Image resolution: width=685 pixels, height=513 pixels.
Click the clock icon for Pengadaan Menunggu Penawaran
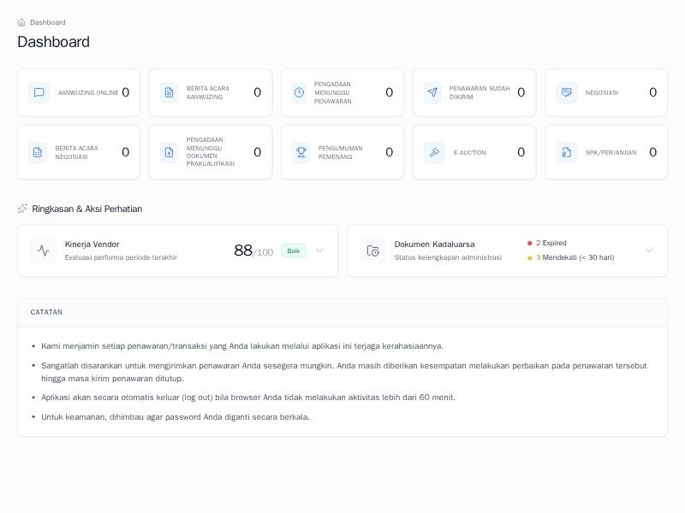[299, 92]
